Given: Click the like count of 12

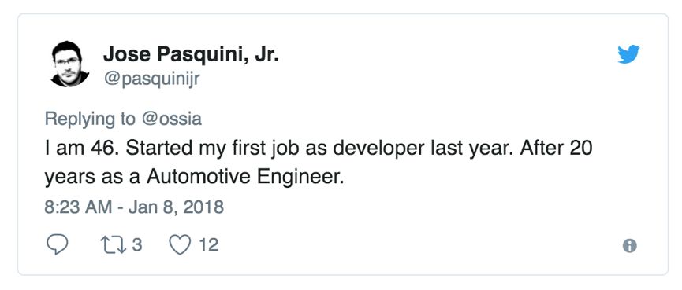Looking at the screenshot, I should pyautogui.click(x=208, y=245).
